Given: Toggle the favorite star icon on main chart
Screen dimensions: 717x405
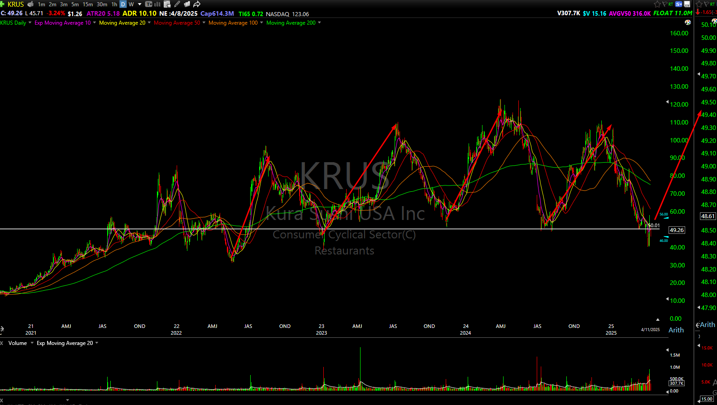Looking at the screenshot, I should (x=657, y=4).
